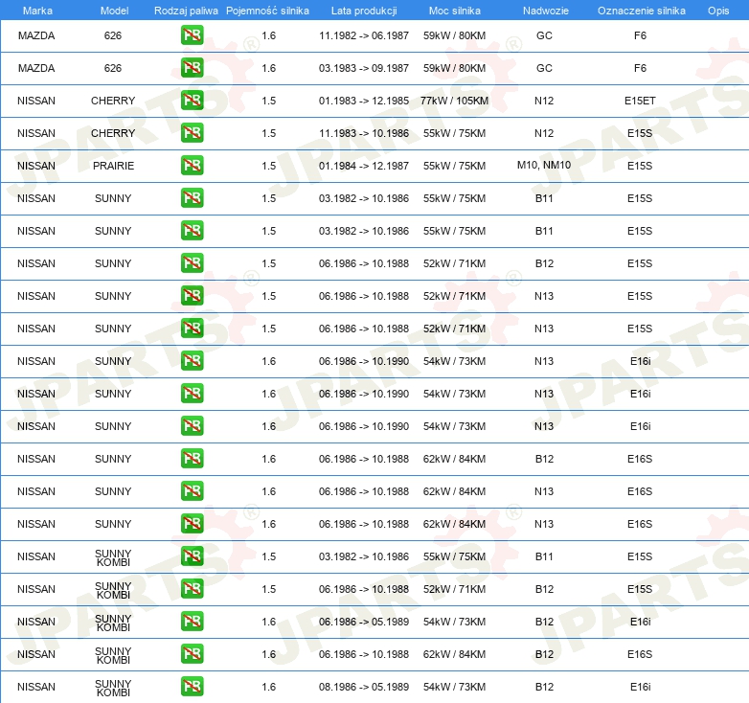Click the Rodzaj paliwa column header

186,11
